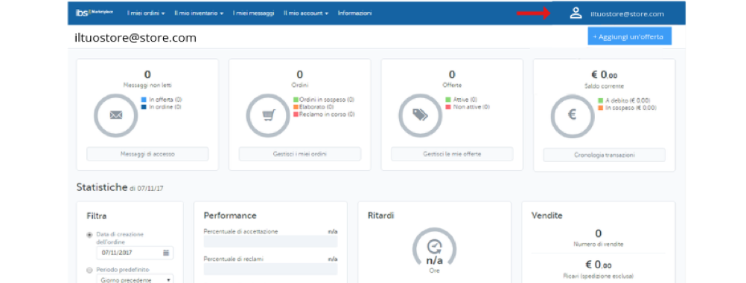Click 'In ordine (0)' legend text

tap(165, 107)
